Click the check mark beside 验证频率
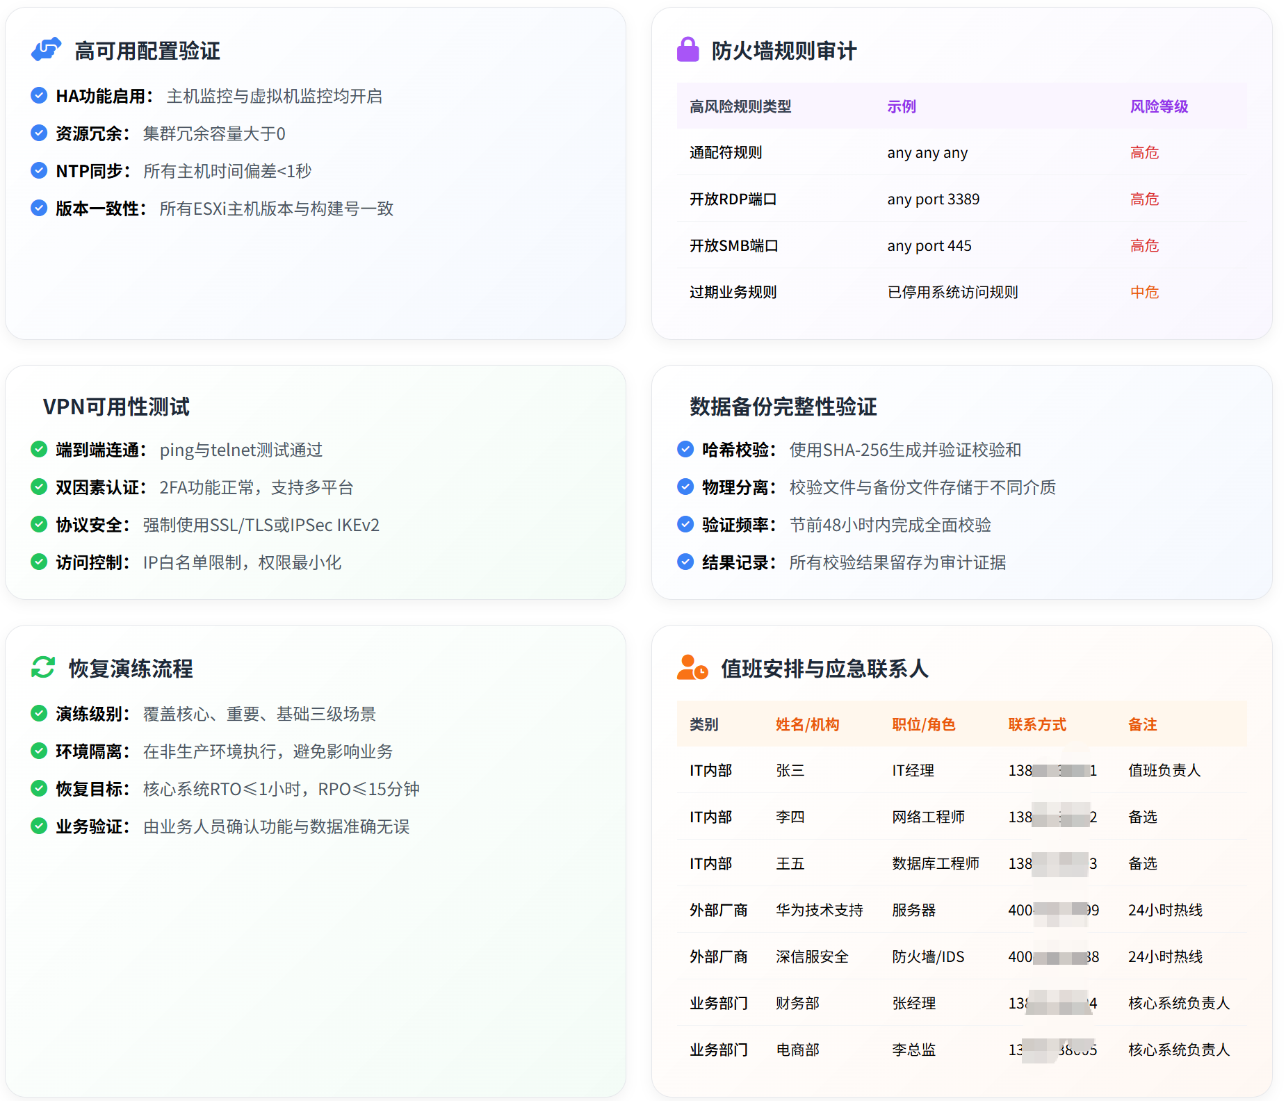Viewport: 1286px width, 1101px height. pos(685,525)
